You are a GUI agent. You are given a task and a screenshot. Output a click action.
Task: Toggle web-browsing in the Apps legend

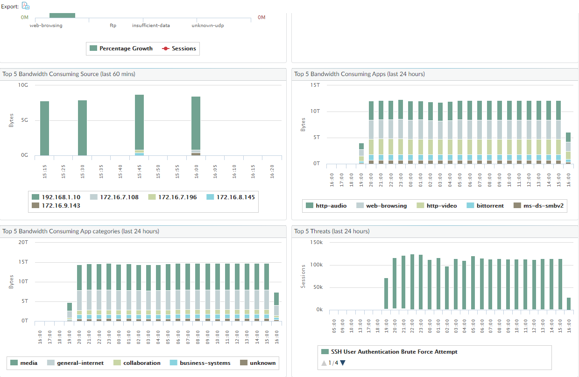(386, 205)
